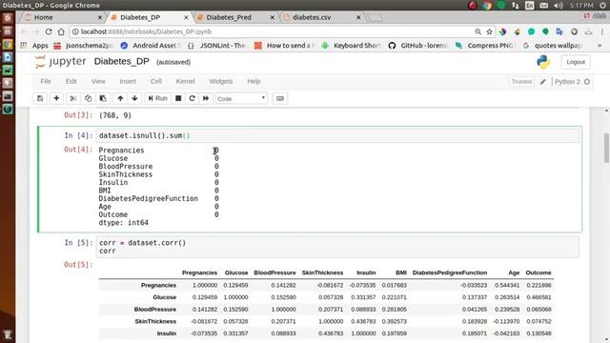Click the Run button
Viewport: 610px width, 343px height.
[157, 98]
